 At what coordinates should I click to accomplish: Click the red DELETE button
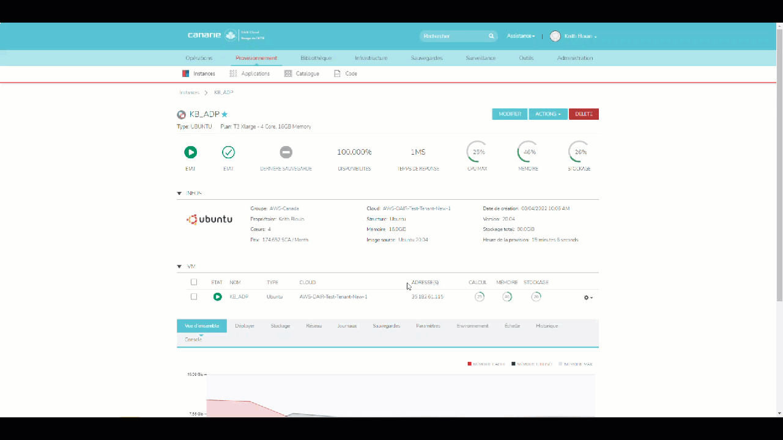pyautogui.click(x=584, y=114)
